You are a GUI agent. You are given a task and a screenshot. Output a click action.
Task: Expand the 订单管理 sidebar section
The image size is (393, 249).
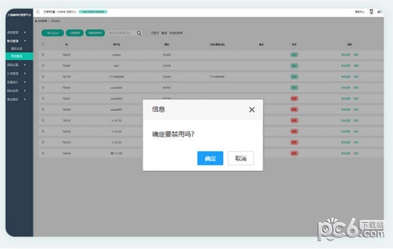16,73
